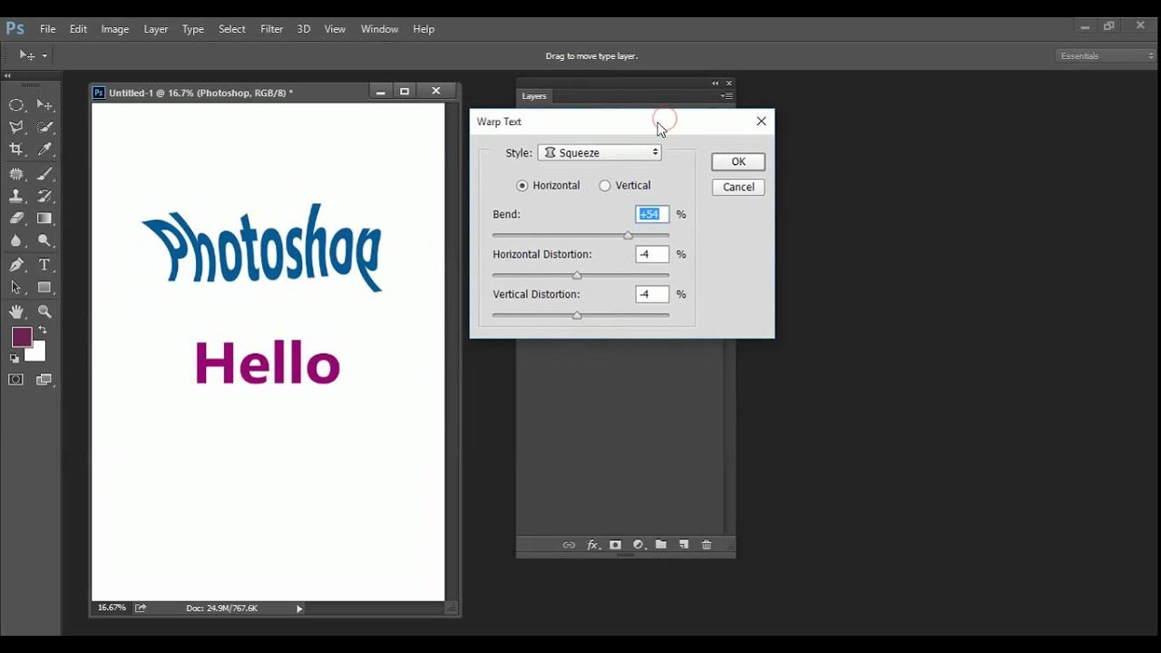
Task: Open the Filter menu
Action: pyautogui.click(x=272, y=29)
